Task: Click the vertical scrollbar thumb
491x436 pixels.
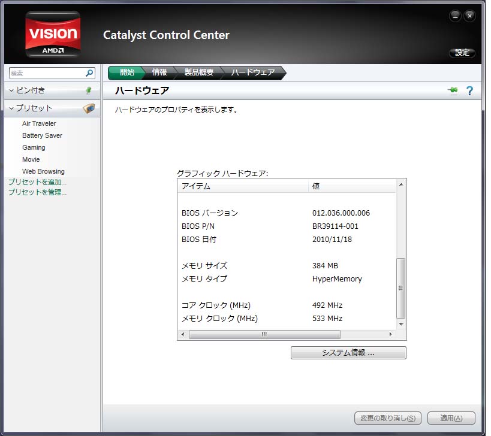Action: (400, 288)
